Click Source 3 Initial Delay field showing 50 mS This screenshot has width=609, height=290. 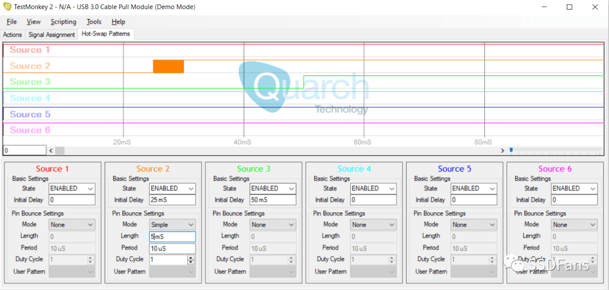(x=273, y=200)
